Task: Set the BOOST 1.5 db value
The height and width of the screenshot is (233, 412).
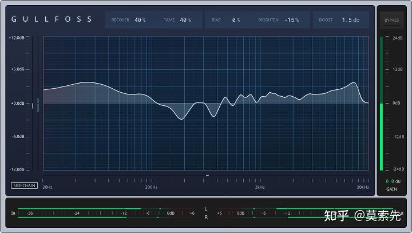Action: (339, 20)
